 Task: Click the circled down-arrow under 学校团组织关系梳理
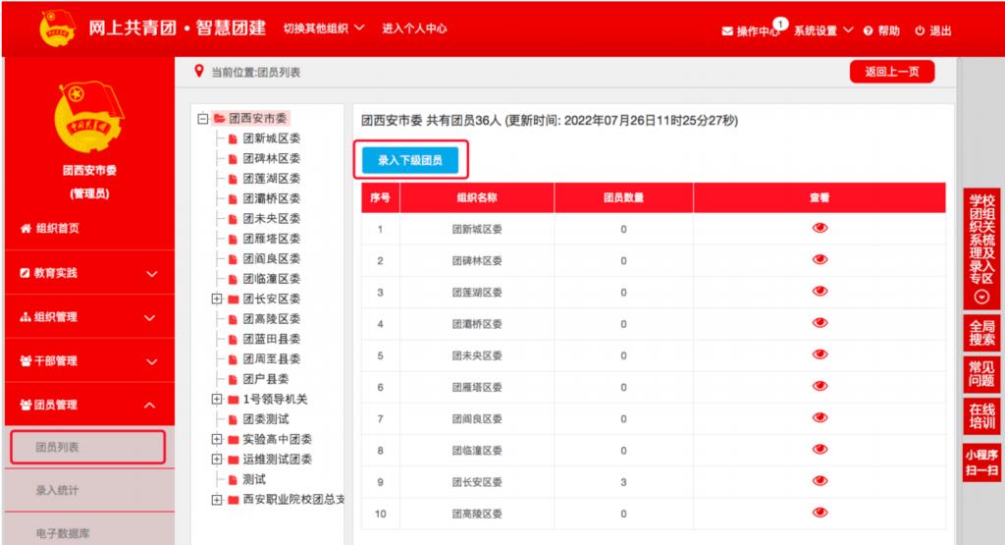point(981,297)
